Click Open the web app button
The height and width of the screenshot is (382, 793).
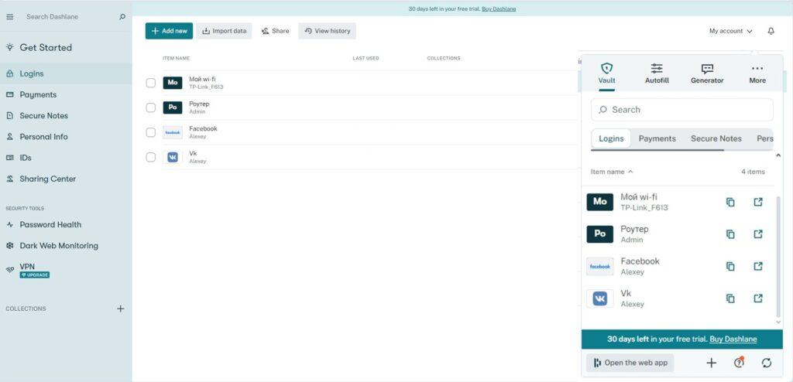630,363
